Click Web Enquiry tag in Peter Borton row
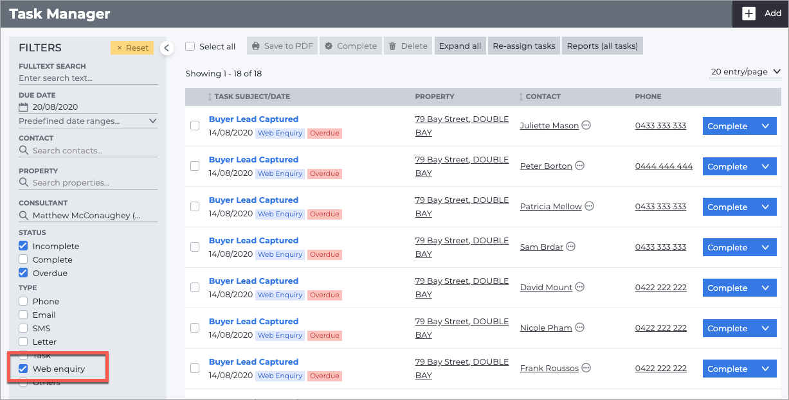Image resolution: width=789 pixels, height=400 pixels. 280,174
